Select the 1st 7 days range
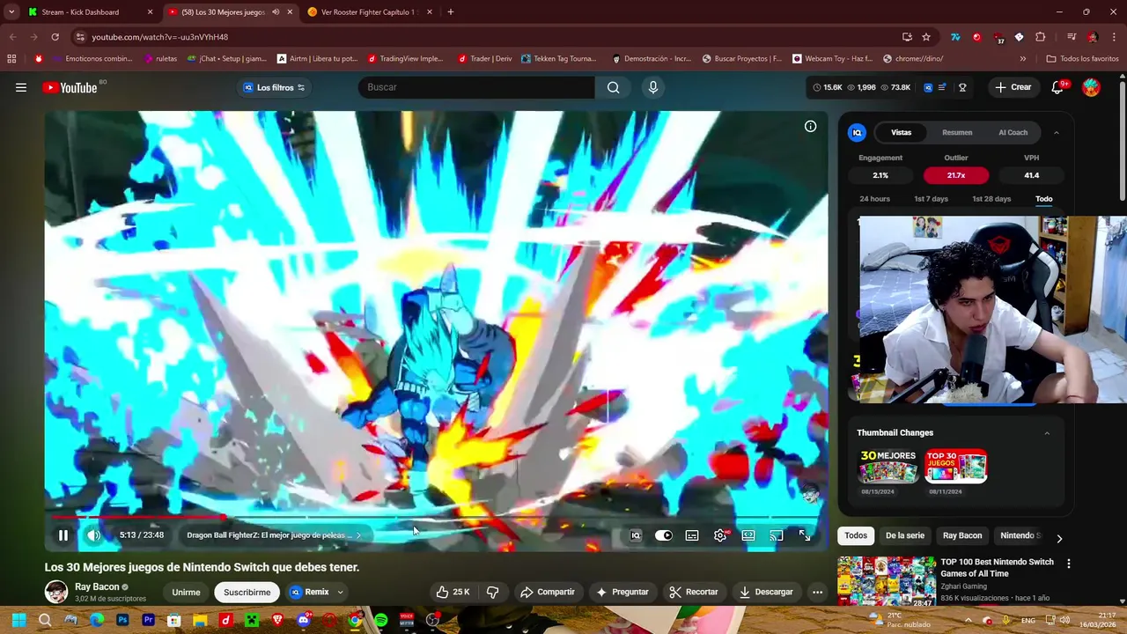The image size is (1127, 634). 931,199
